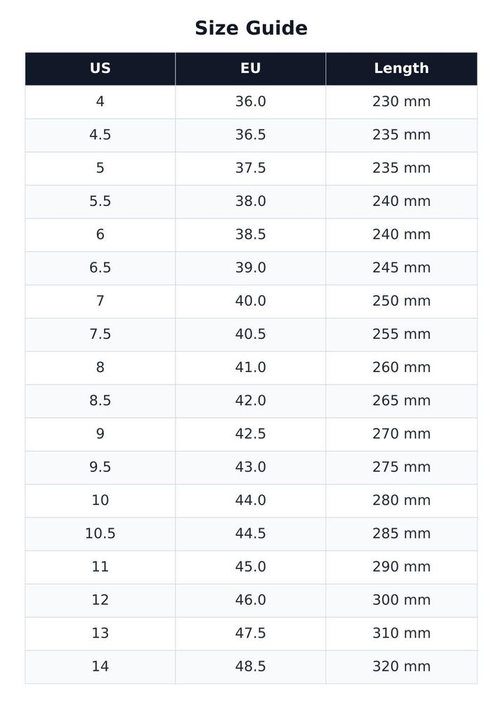The height and width of the screenshot is (720, 503).
Task: Select the EU 40.5 cell
Action: click(251, 335)
